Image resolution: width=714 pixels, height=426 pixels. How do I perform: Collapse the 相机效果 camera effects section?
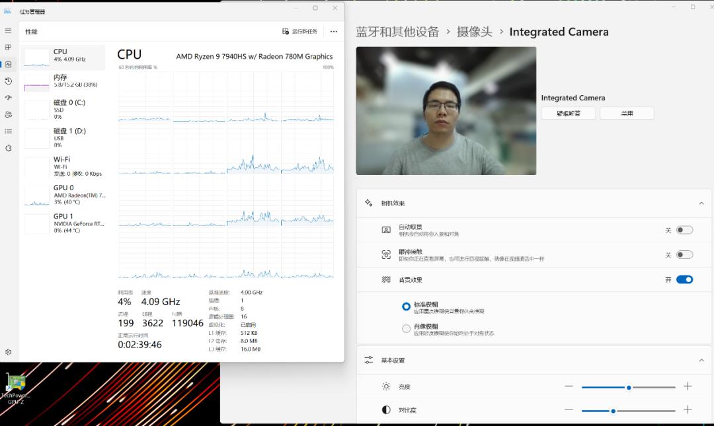click(701, 203)
